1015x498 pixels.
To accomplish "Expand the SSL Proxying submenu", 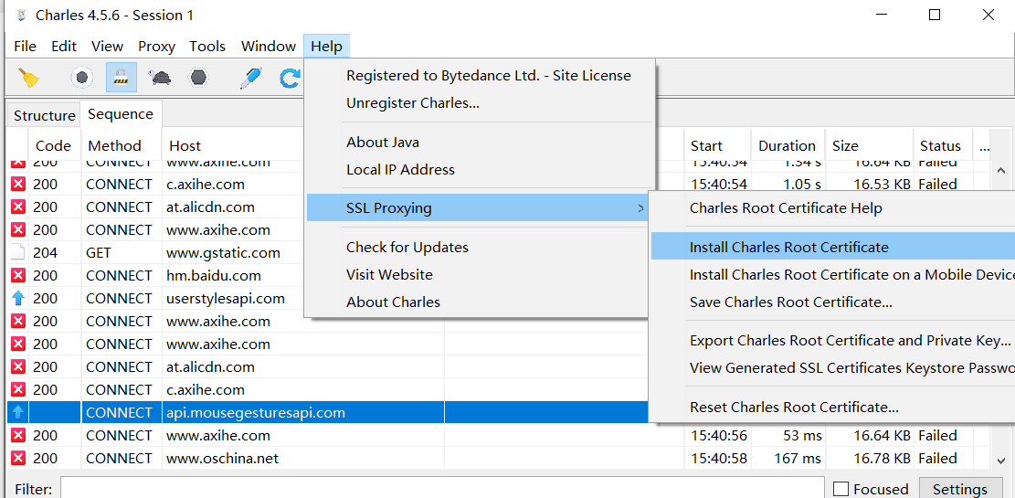I will coord(479,207).
